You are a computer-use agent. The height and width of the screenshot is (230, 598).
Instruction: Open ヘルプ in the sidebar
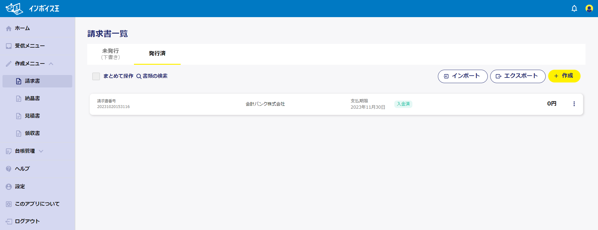(22, 169)
